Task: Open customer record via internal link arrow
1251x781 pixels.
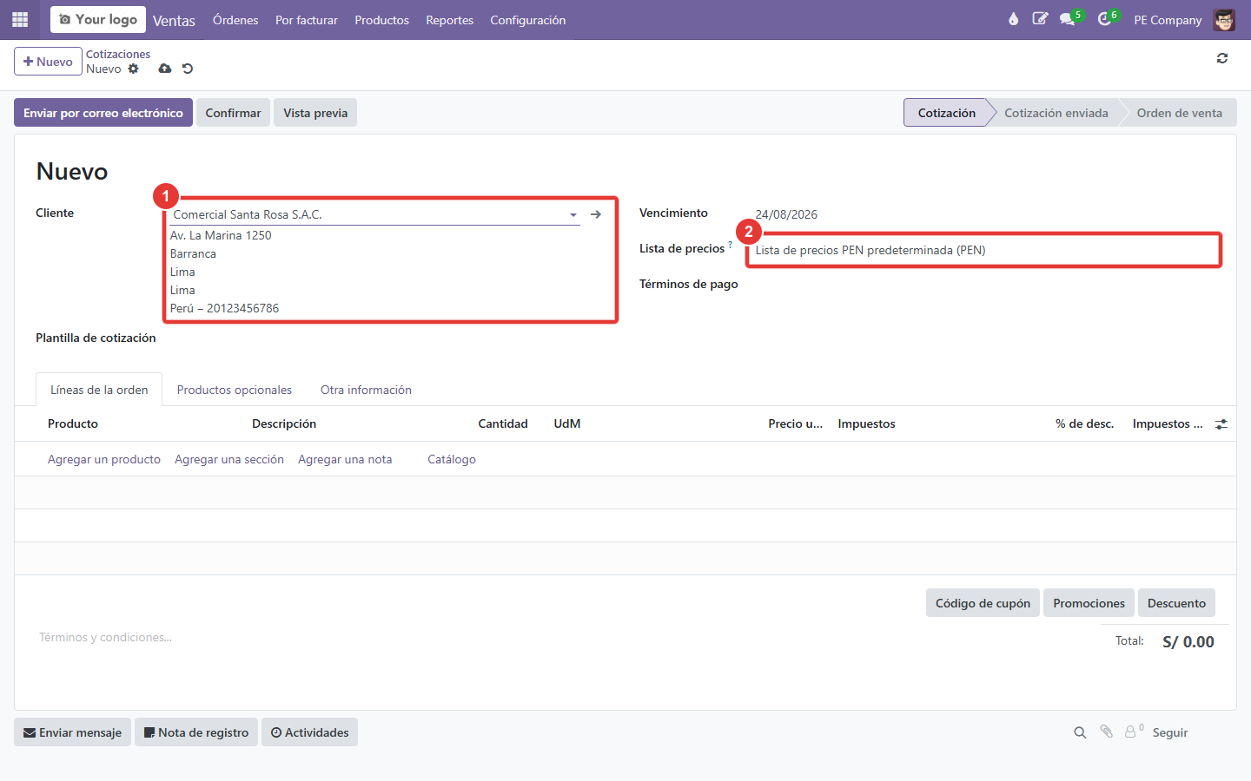Action: click(x=596, y=214)
